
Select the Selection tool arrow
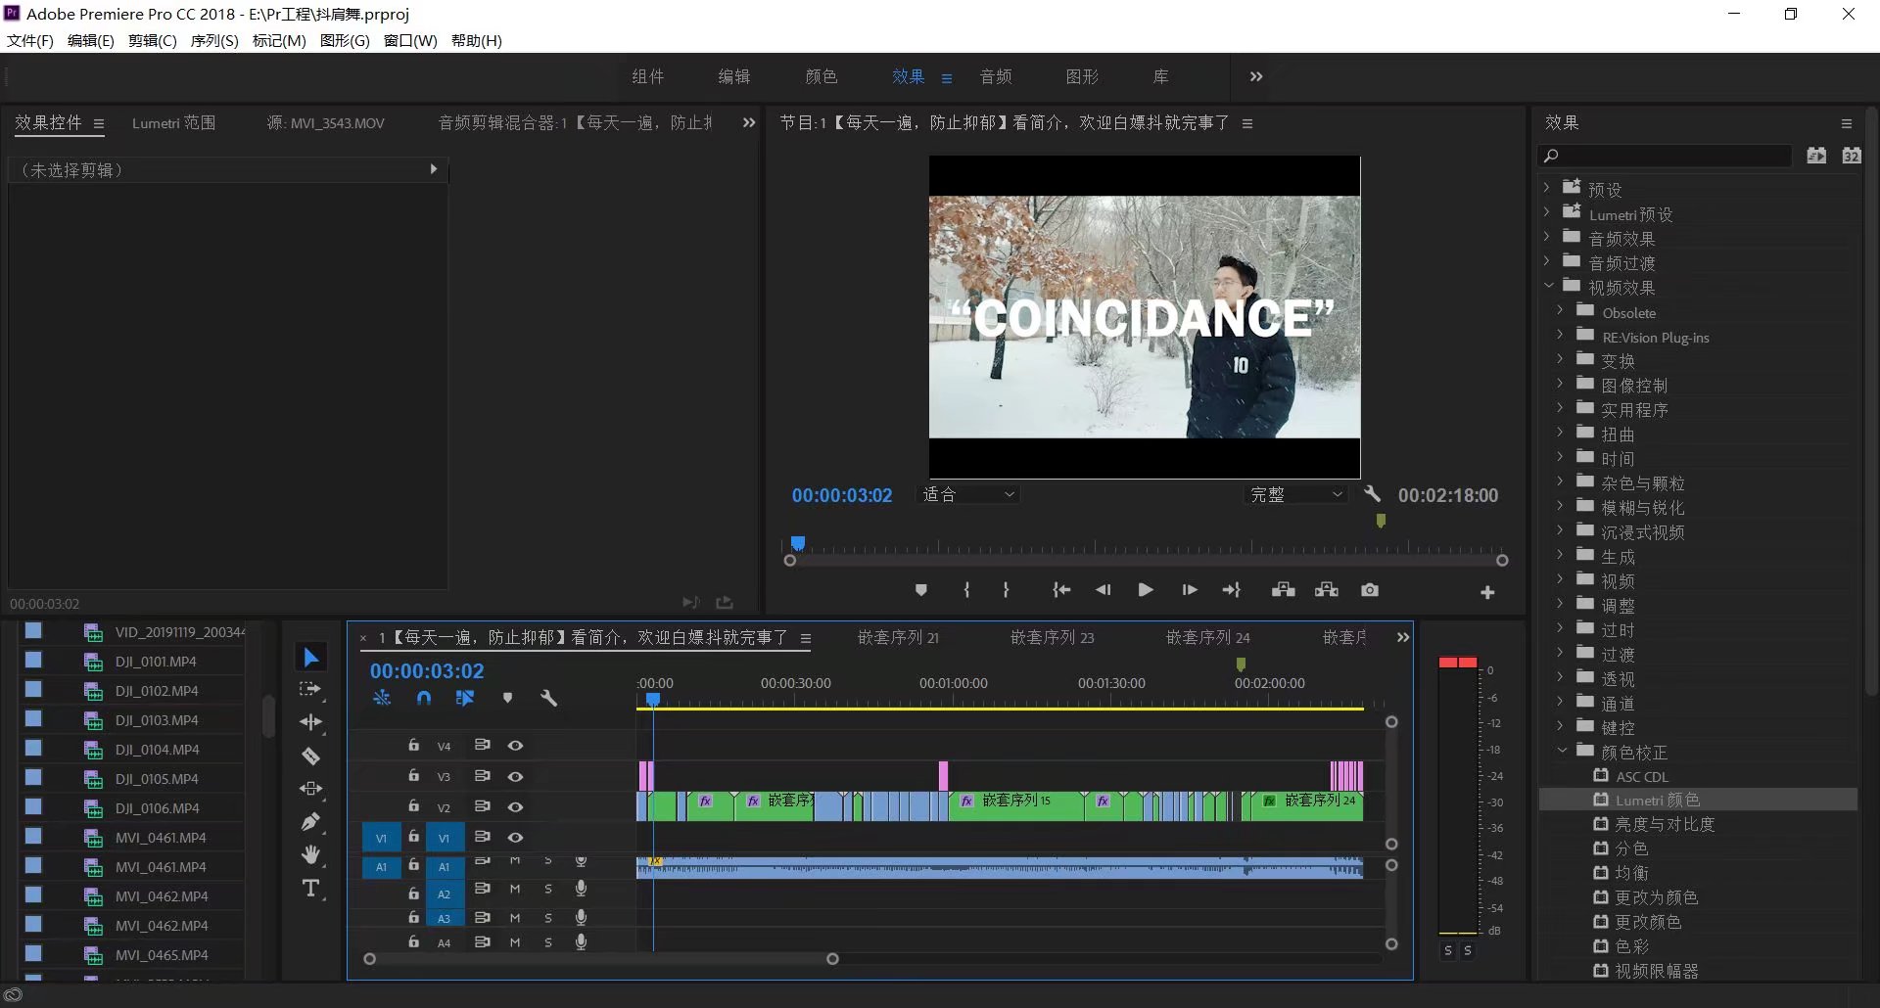tap(311, 657)
